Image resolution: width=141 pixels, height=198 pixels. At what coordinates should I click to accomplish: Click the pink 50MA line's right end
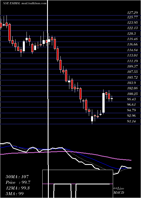pos(131,160)
